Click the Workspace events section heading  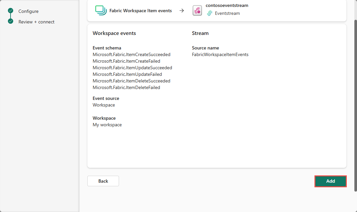click(114, 33)
